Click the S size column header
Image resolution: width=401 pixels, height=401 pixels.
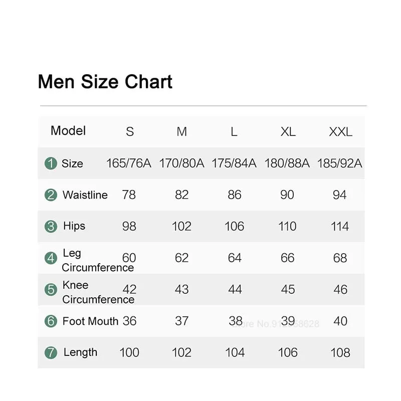point(130,132)
